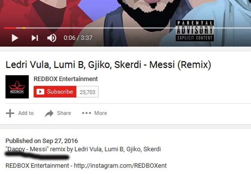Click the video title text

[x=108, y=65]
